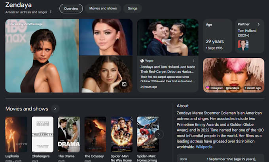Open the curly-haired Zendaya portrait
The height and width of the screenshot is (162, 269).
(x=106, y=74)
